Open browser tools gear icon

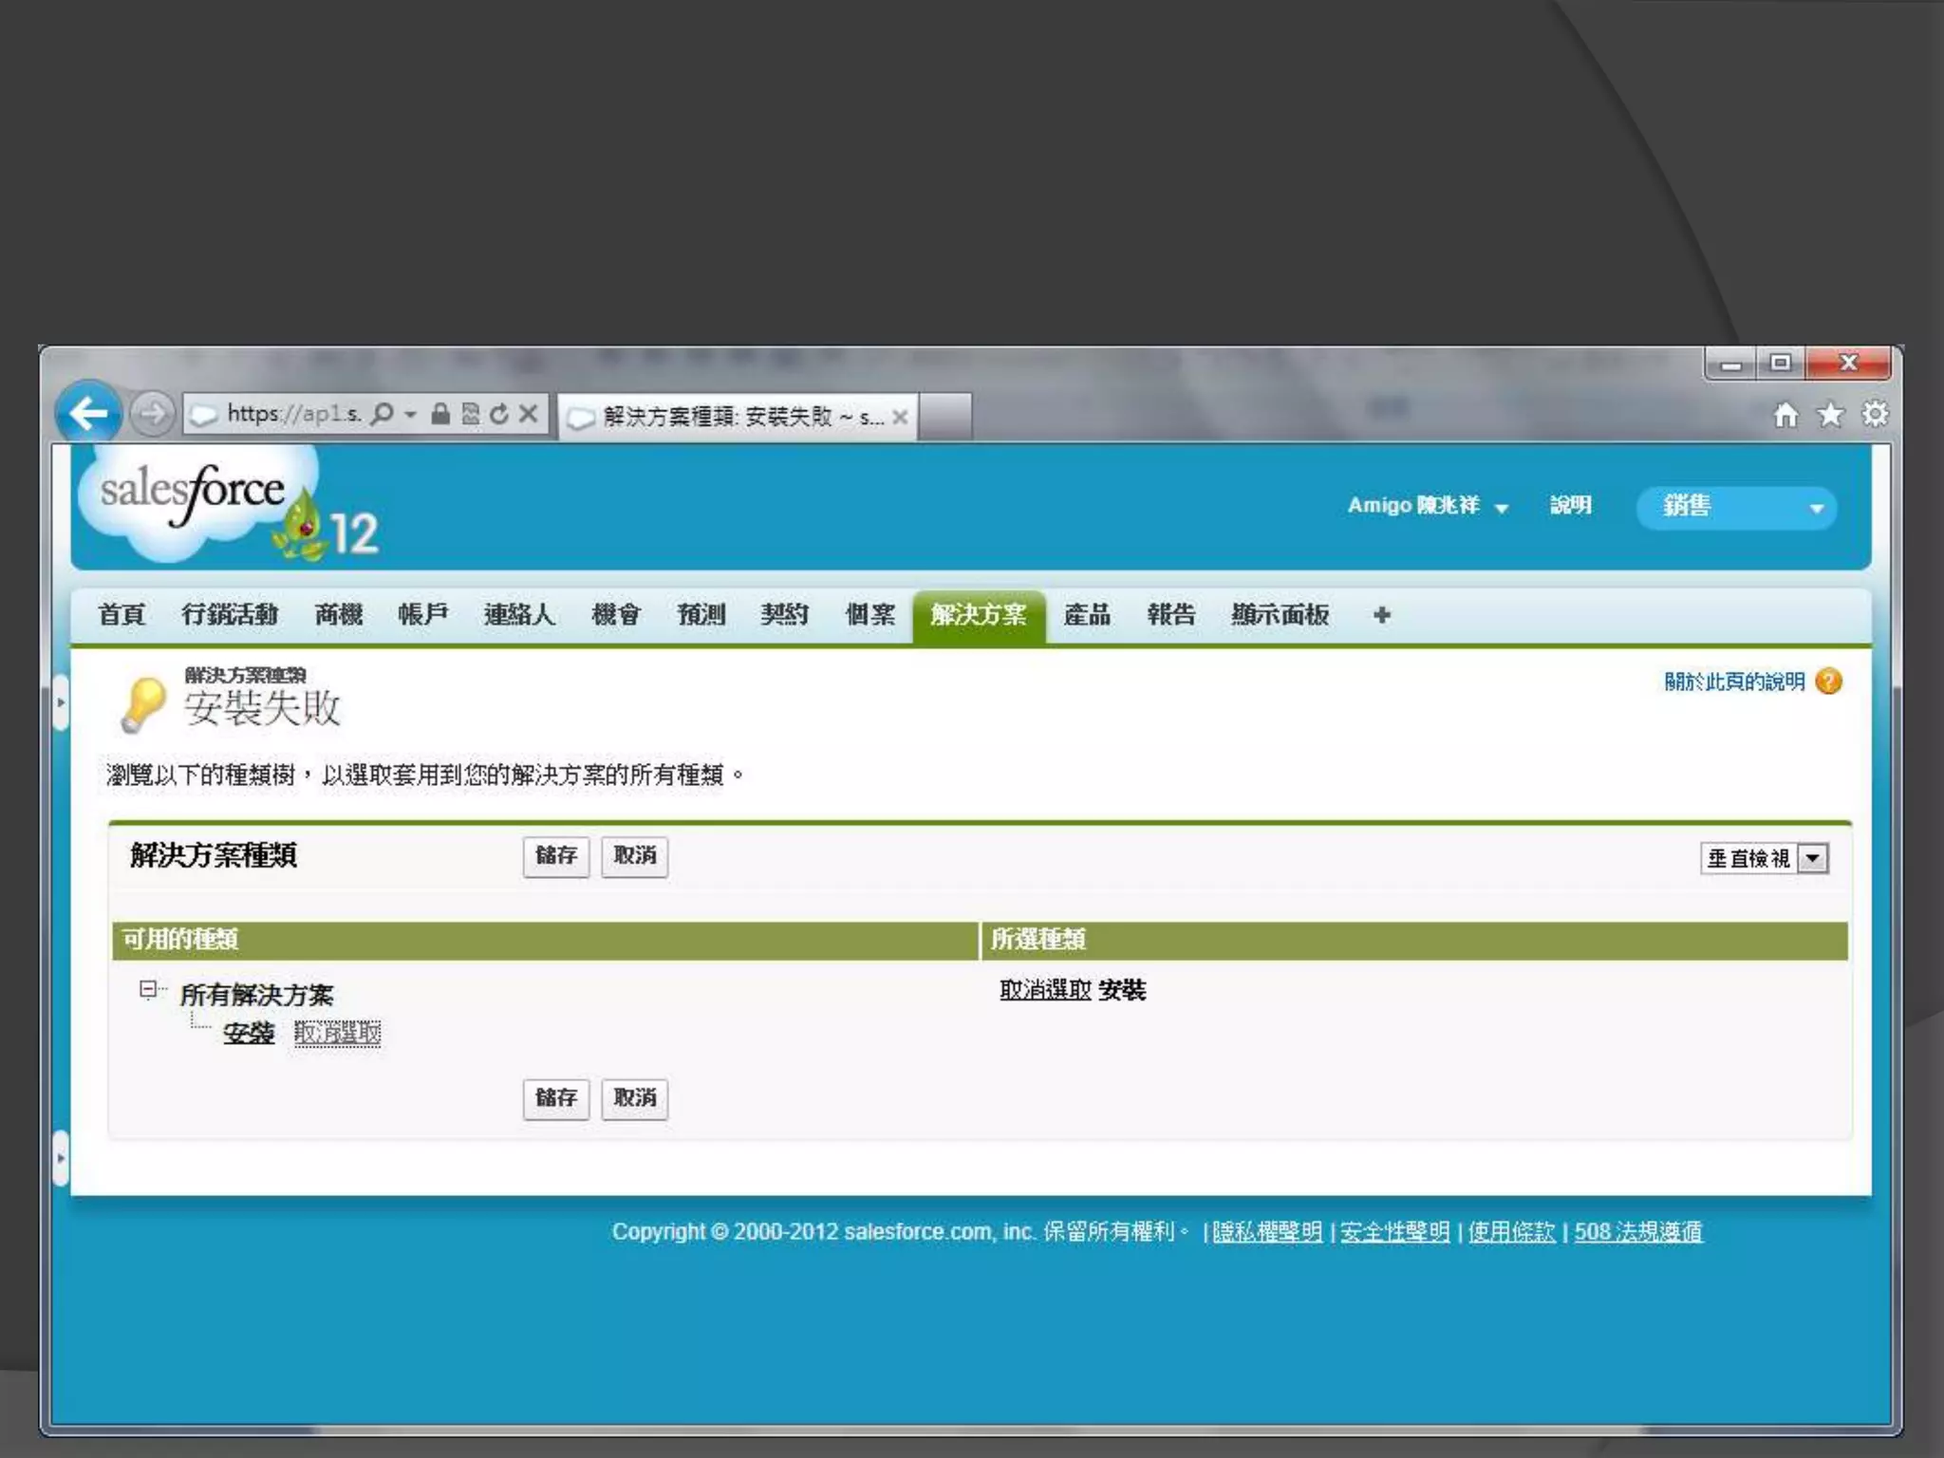tap(1875, 415)
